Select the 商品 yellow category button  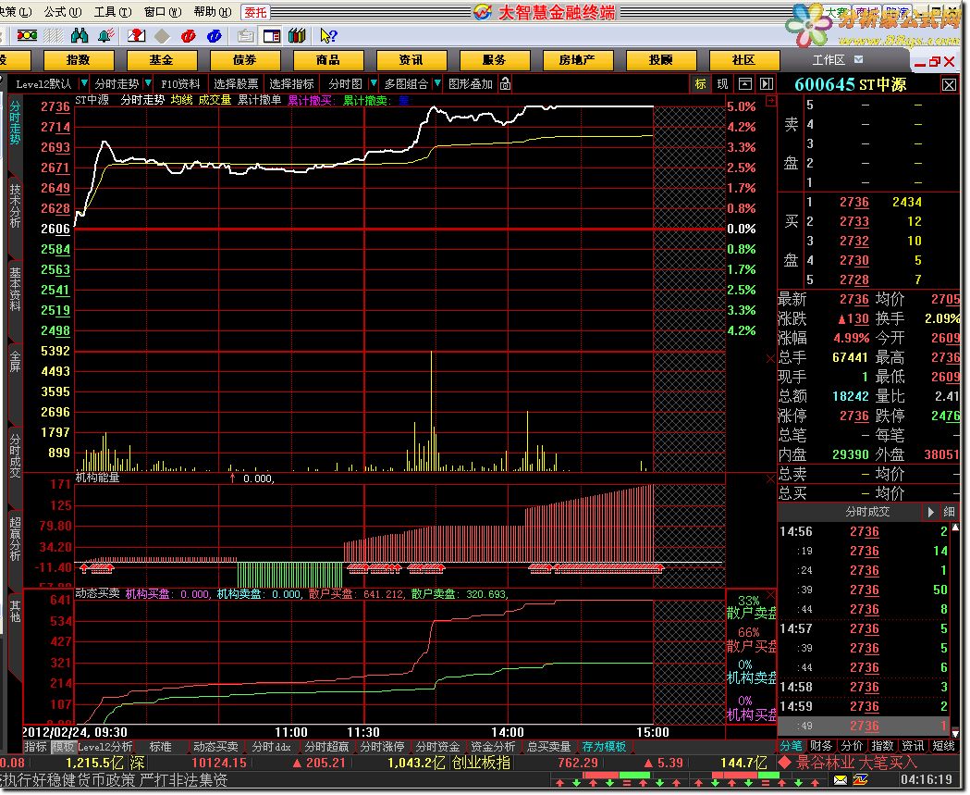[328, 60]
